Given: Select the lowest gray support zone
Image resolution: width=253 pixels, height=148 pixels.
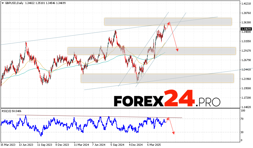Looking at the screenshot, I should (157, 78).
